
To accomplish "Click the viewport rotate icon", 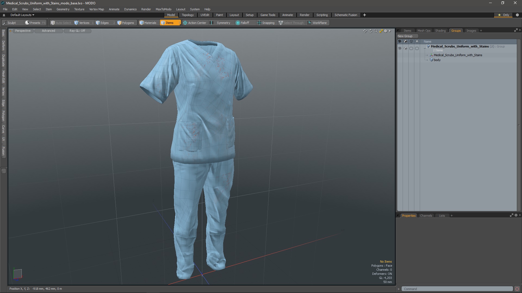I will click(370, 31).
